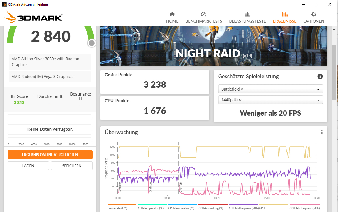Click the info icon under Bestmarke
Image resolution: width=338 pixels, height=212 pixels.
point(80,98)
